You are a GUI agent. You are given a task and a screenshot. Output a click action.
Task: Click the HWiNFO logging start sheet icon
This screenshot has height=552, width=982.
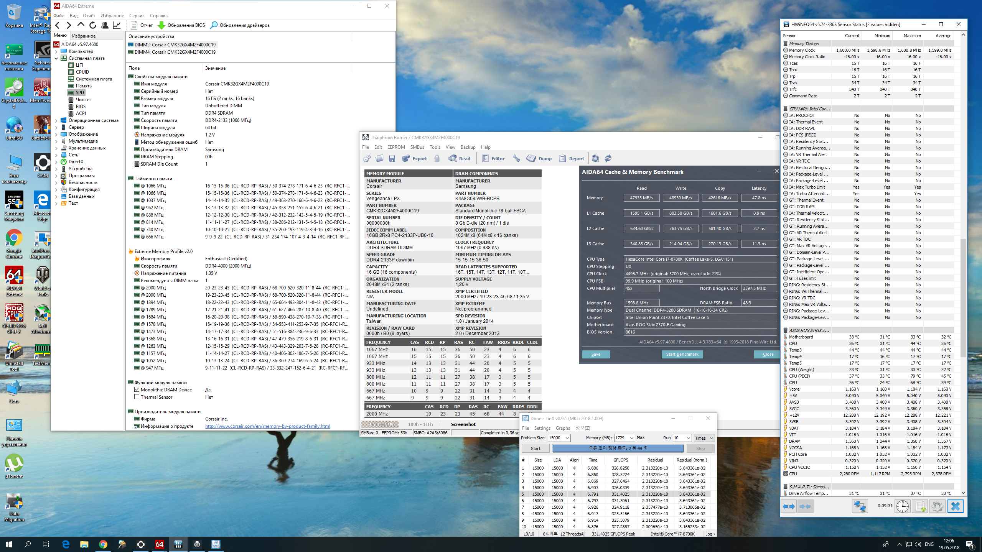tap(920, 506)
